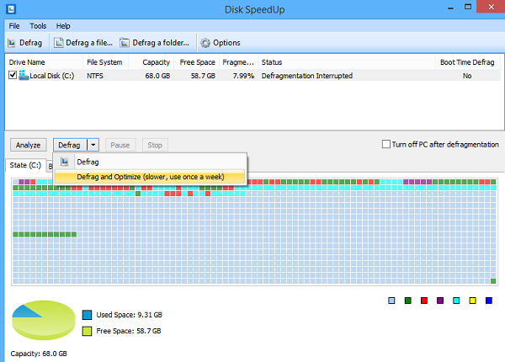Collapse the Defrag button dropdown arrow
505x362 pixels.
coord(93,145)
